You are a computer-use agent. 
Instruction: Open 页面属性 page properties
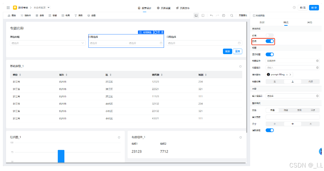[243, 16]
